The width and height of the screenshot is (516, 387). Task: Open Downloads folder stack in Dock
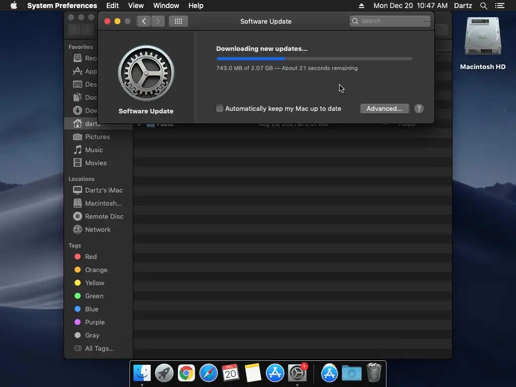tap(351, 373)
